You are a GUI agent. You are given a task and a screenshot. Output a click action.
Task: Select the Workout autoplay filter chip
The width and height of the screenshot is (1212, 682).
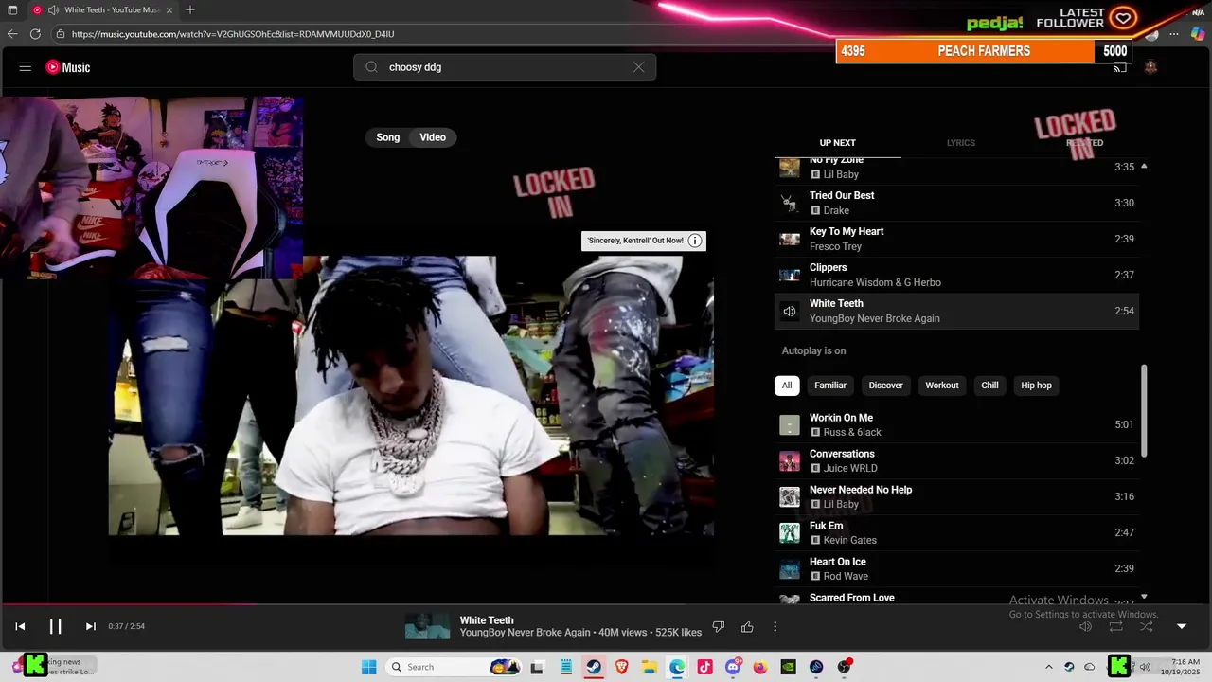coord(942,386)
